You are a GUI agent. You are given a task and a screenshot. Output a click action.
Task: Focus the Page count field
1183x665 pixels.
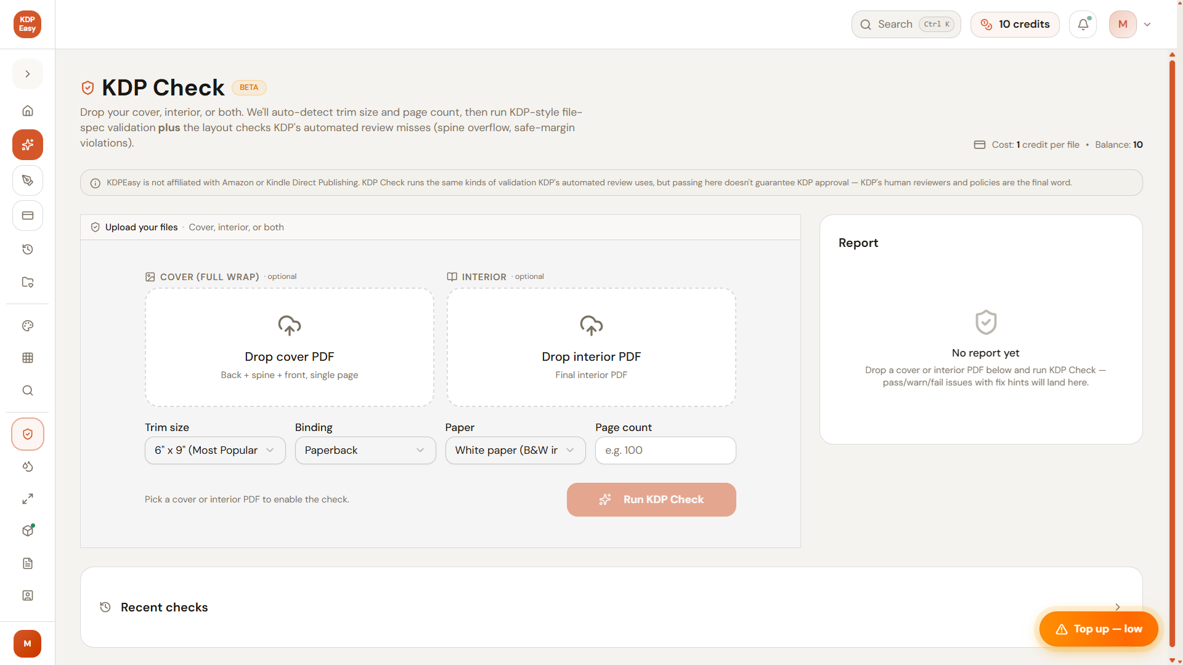tap(665, 450)
